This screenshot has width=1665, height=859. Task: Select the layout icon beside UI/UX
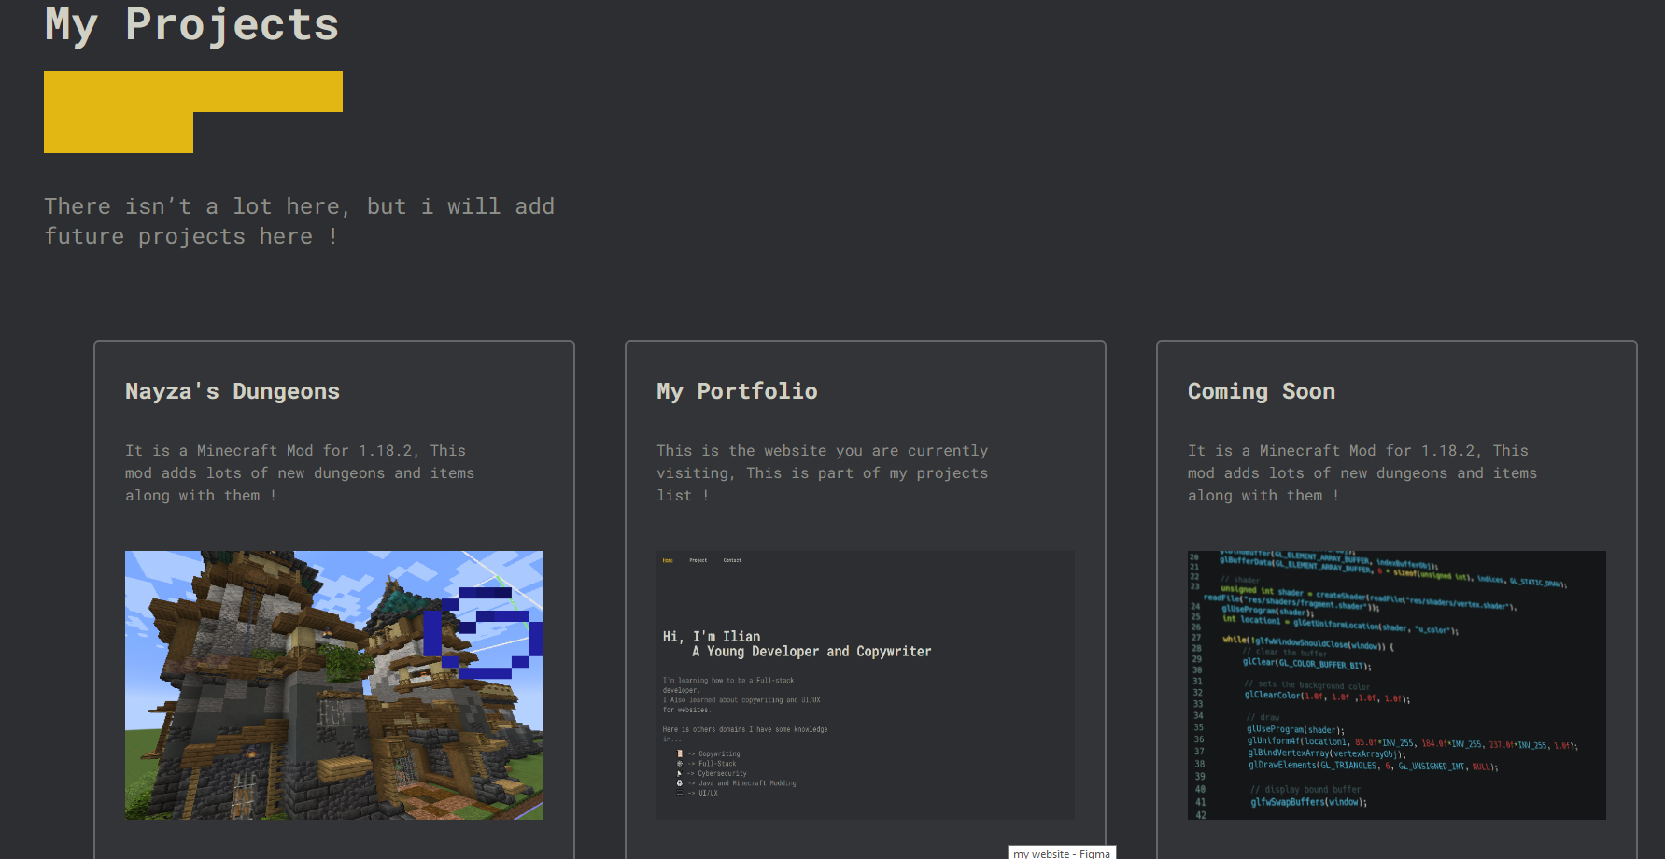point(679,793)
